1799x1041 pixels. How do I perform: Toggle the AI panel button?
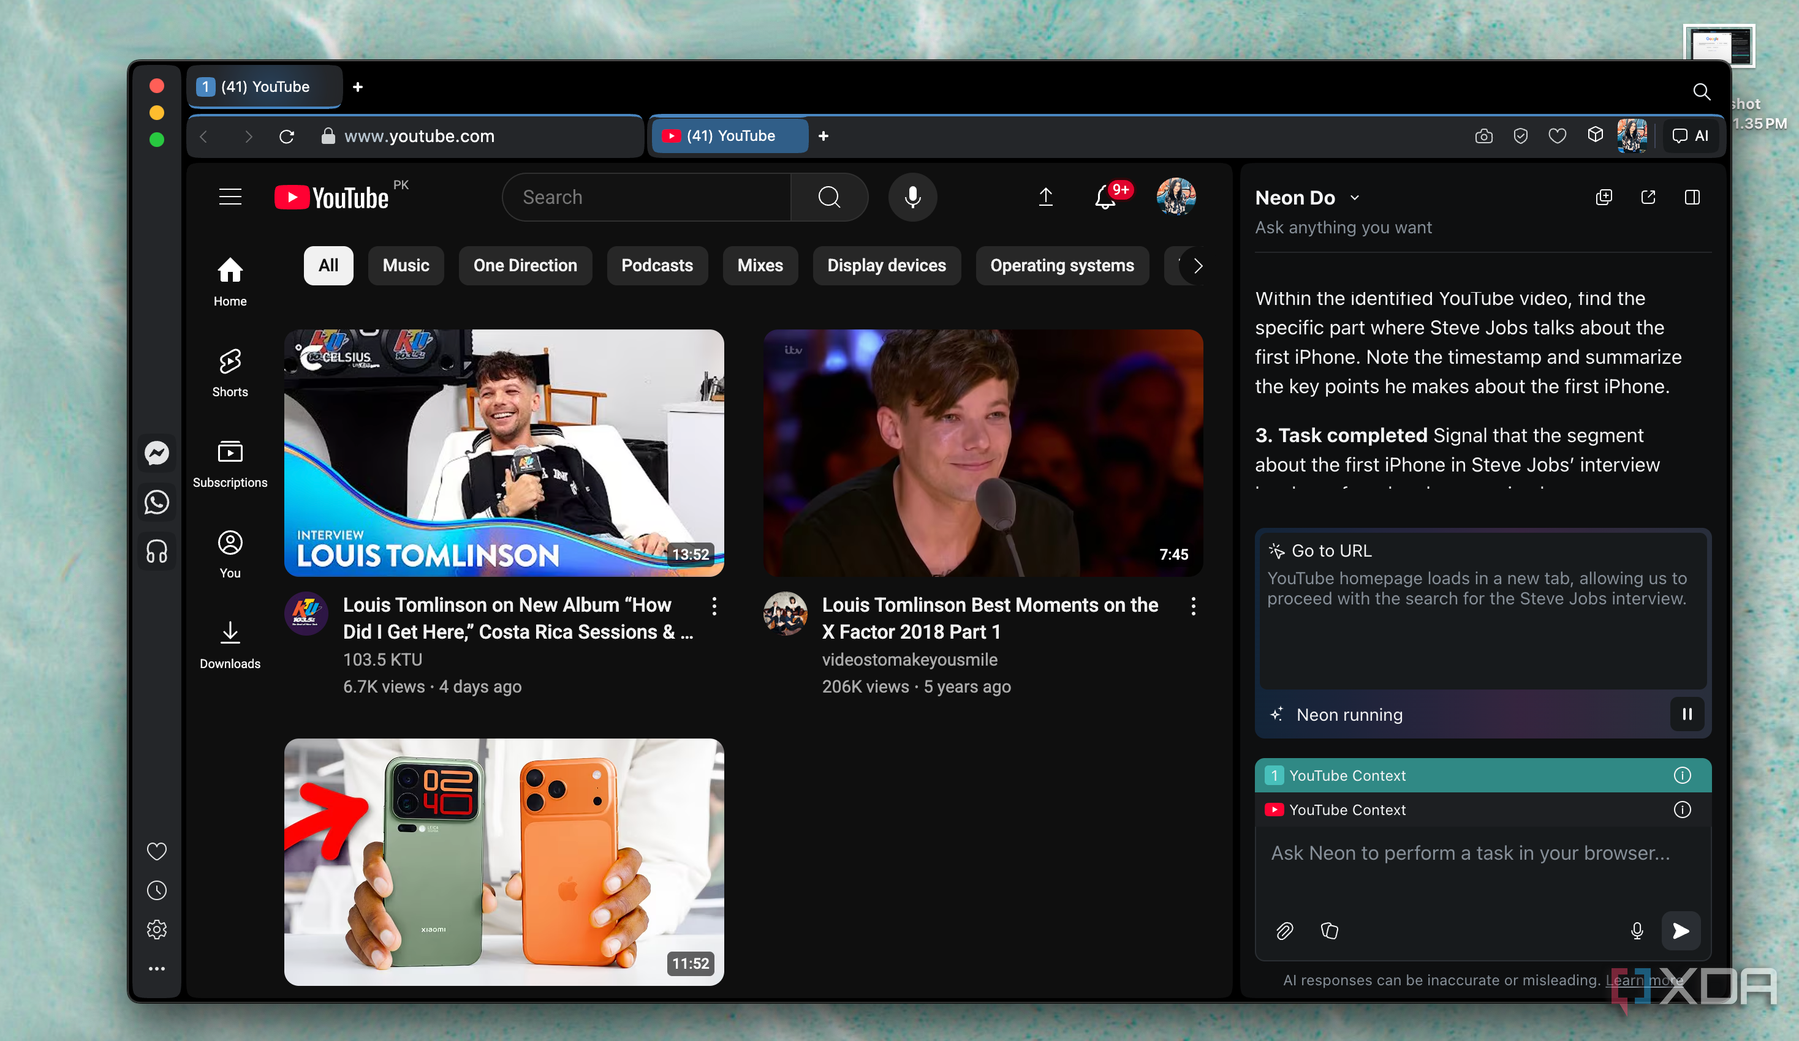pyautogui.click(x=1691, y=135)
